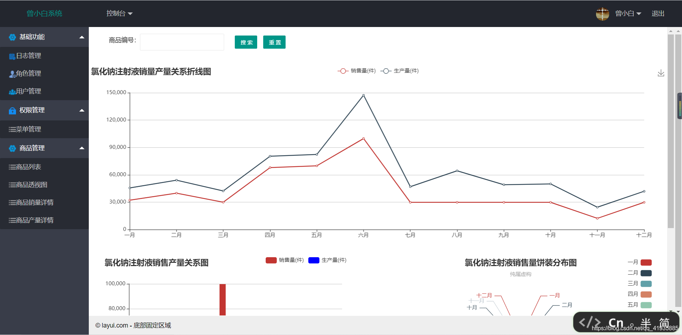The height and width of the screenshot is (335, 682).
Task: Click the lock icon beside 权限管理
Action: [12, 110]
